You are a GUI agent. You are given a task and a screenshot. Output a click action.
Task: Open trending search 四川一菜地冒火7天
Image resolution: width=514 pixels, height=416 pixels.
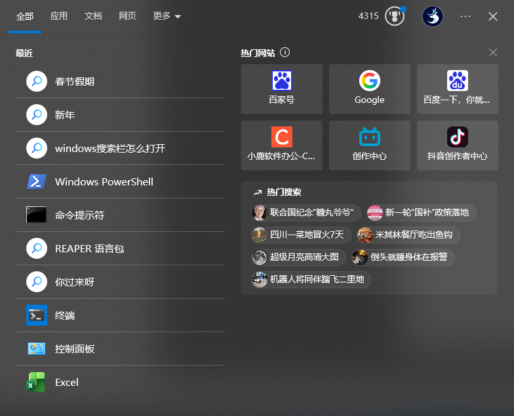[301, 235]
